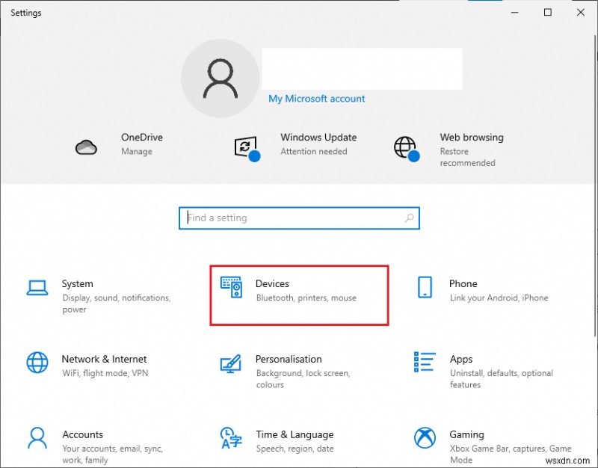Open the Devices settings label
Screen dimensions: 598x468
[x=272, y=284]
